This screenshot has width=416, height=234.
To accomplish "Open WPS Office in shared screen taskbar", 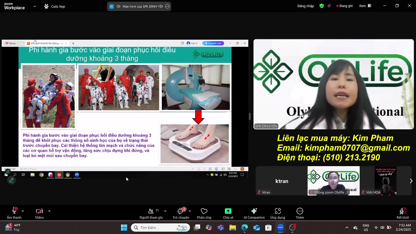I will click(x=59, y=175).
